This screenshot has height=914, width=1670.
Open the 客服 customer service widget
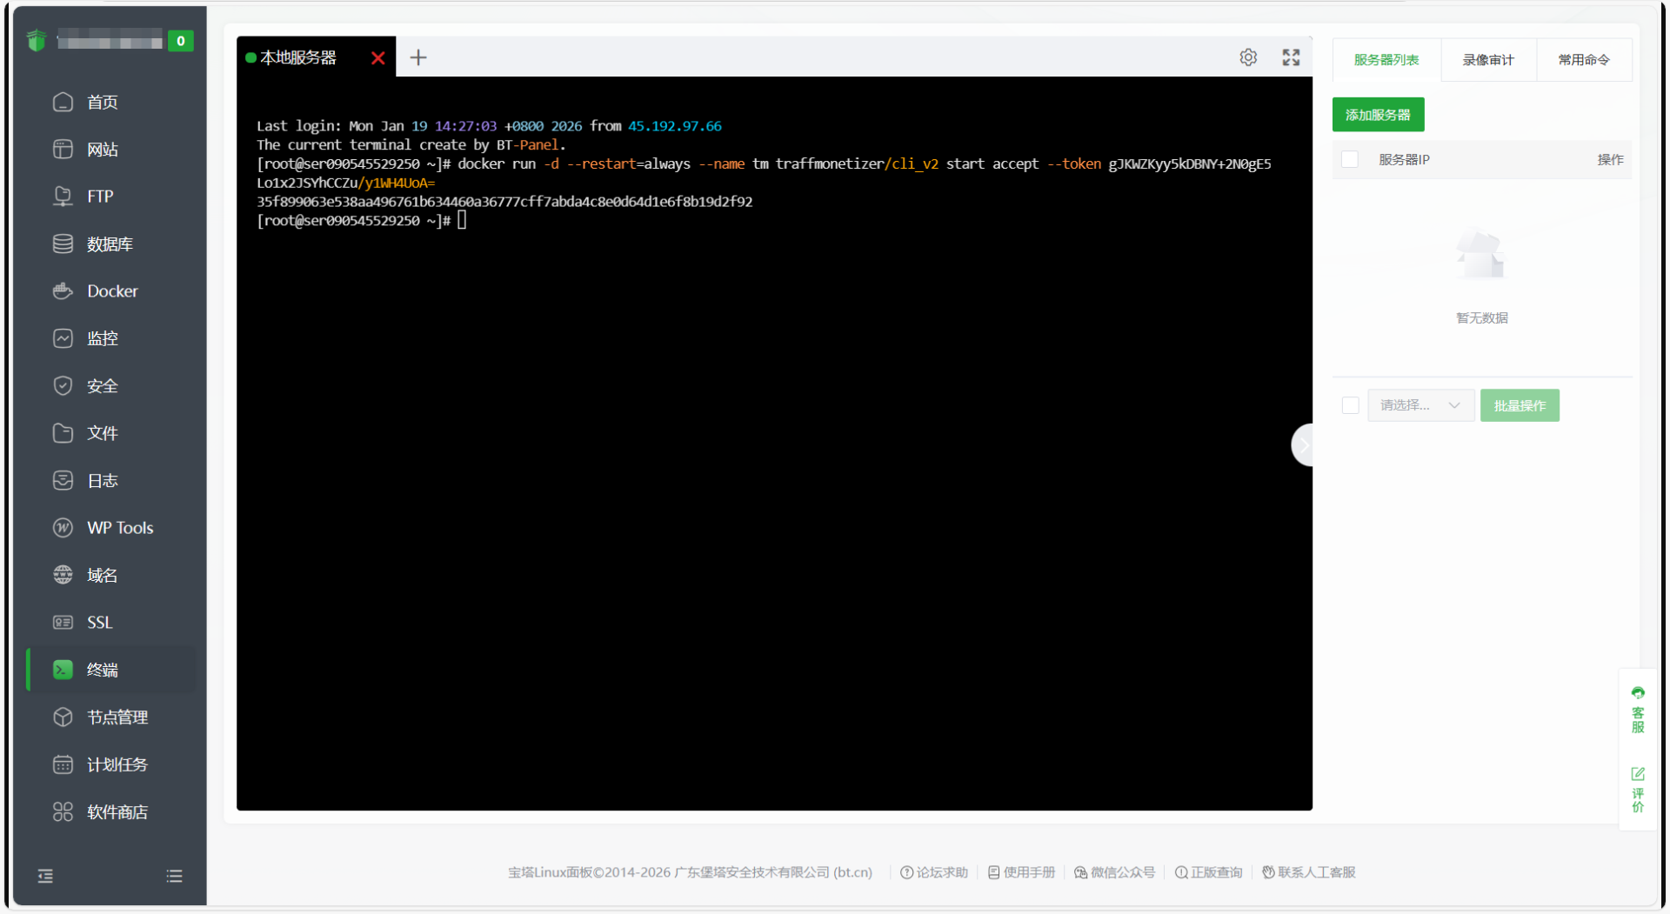coord(1638,710)
